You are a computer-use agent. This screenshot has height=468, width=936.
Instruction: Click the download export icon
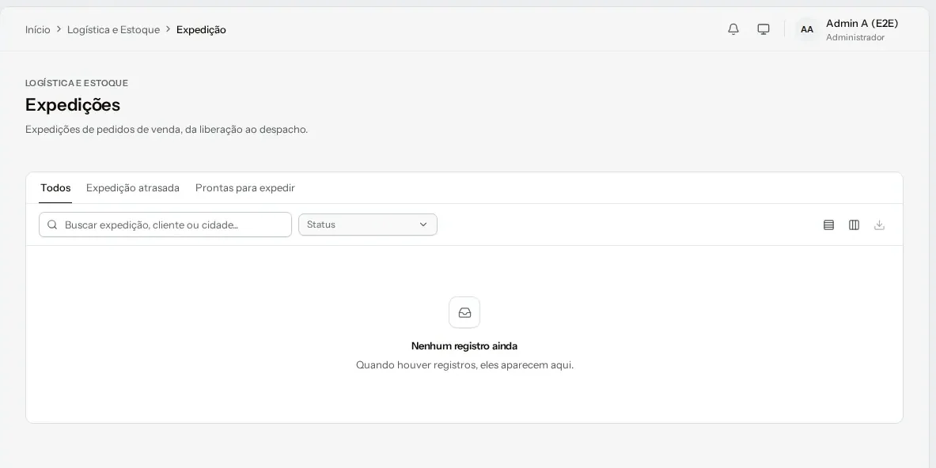click(x=879, y=225)
